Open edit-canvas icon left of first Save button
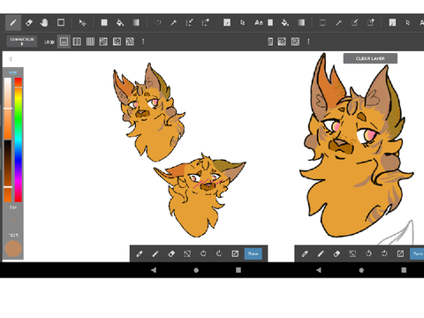The height and width of the screenshot is (318, 424). (235, 254)
